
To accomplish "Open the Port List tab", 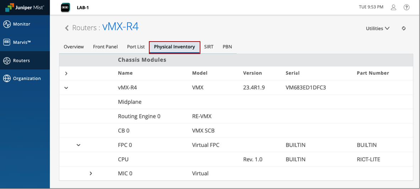I will pyautogui.click(x=136, y=47).
